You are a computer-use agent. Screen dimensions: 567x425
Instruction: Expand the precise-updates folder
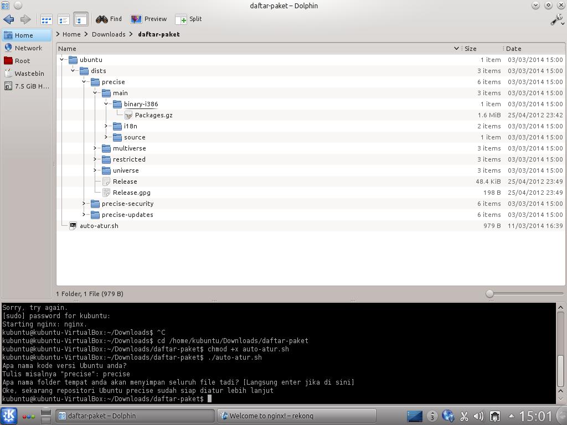pyautogui.click(x=84, y=215)
